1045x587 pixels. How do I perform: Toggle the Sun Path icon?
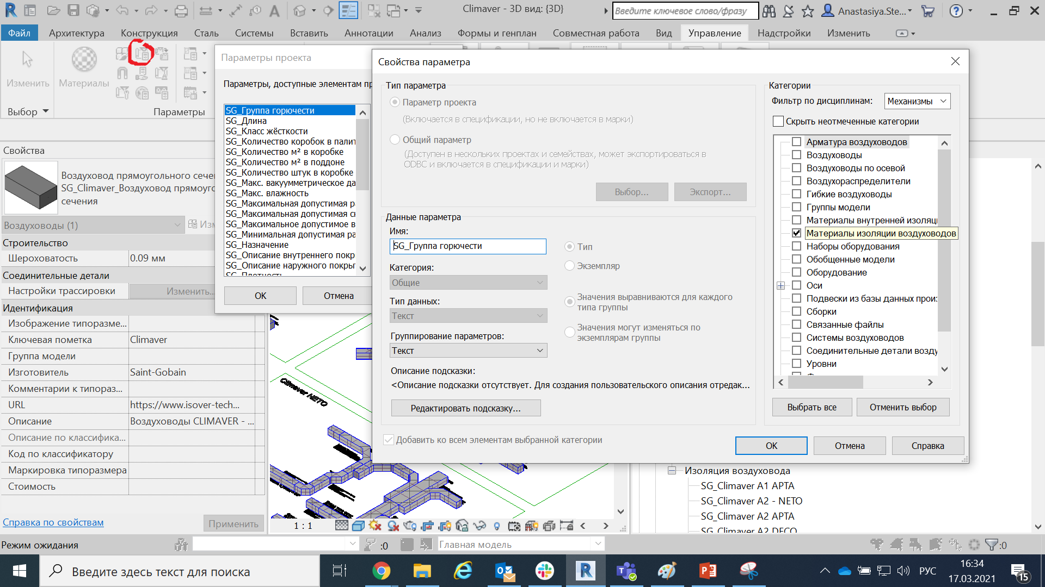pos(375,526)
